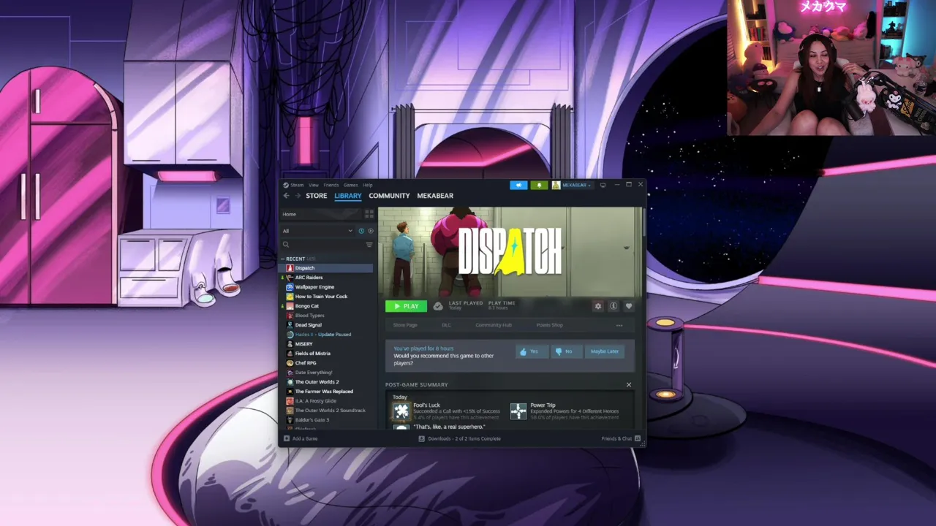Toggle sort by recent activity clock icon
The height and width of the screenshot is (526, 936).
pos(361,231)
